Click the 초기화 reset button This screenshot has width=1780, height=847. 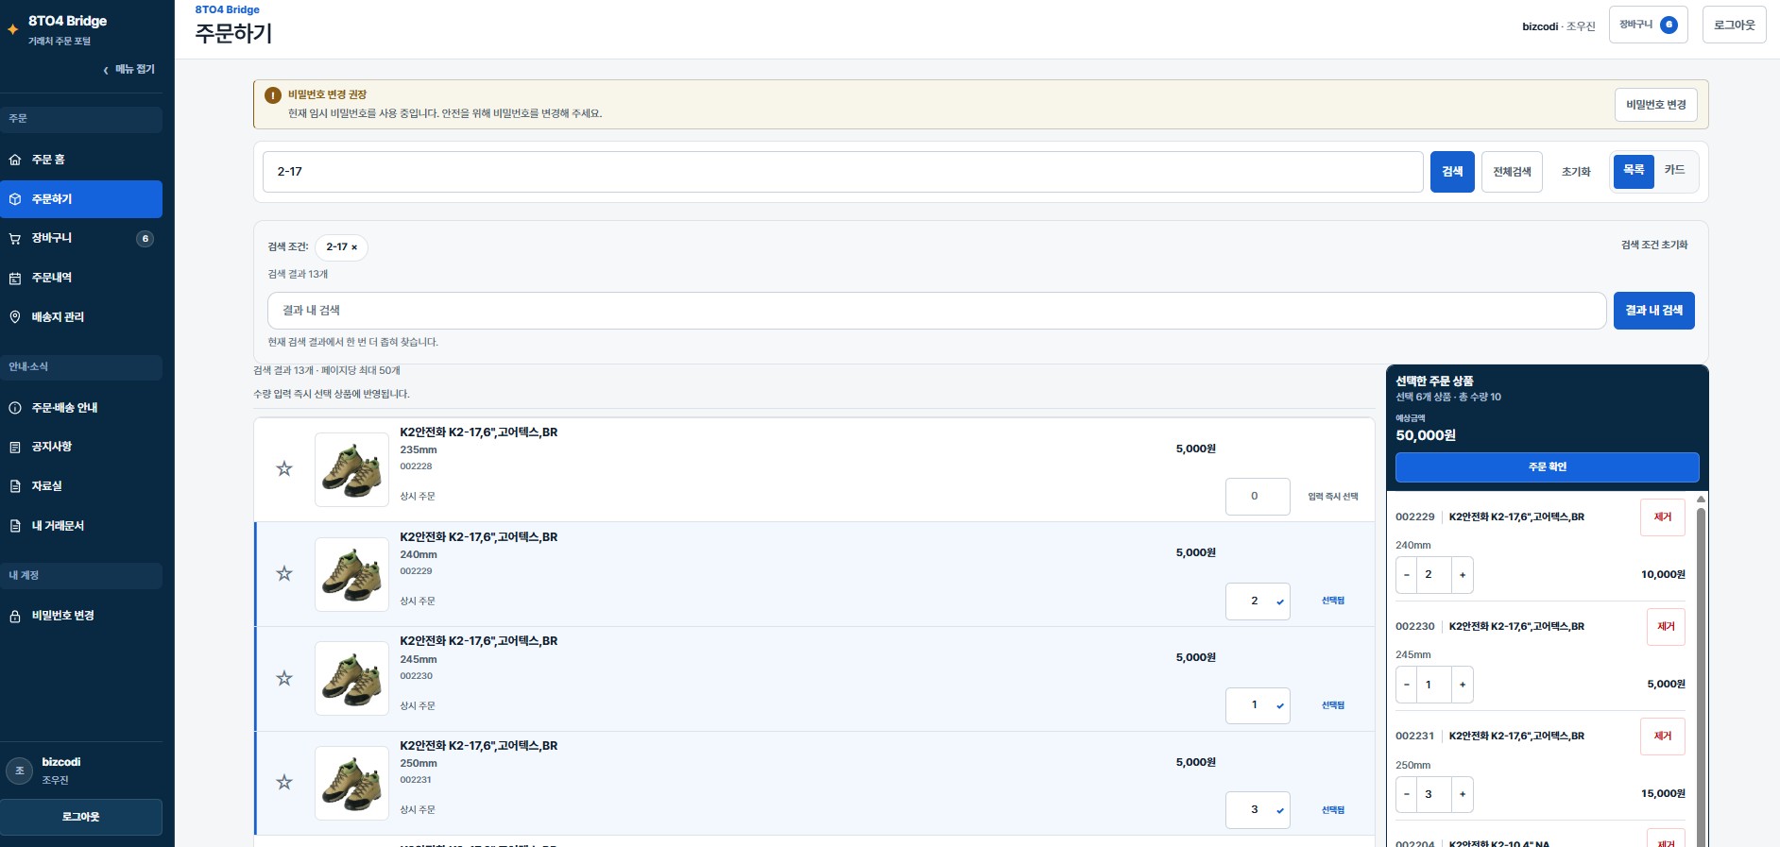coord(1576,172)
